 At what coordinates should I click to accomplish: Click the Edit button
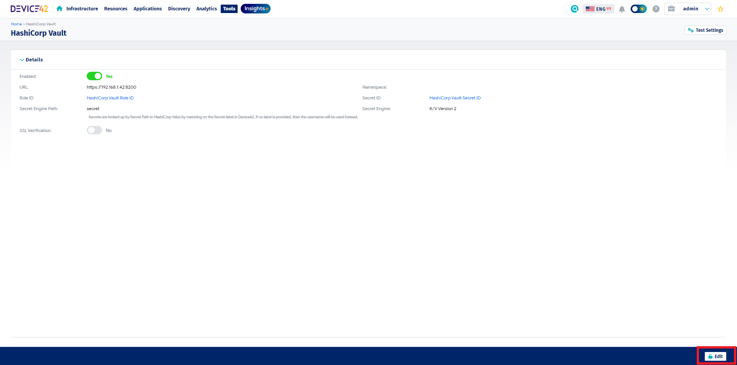(x=715, y=356)
